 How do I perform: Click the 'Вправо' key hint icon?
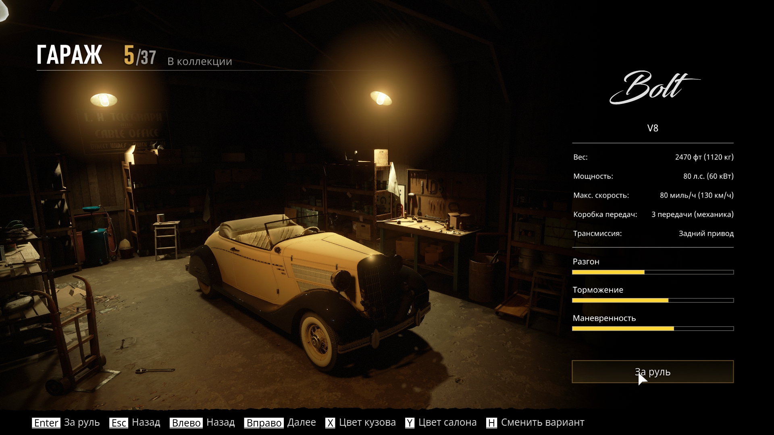click(x=264, y=423)
